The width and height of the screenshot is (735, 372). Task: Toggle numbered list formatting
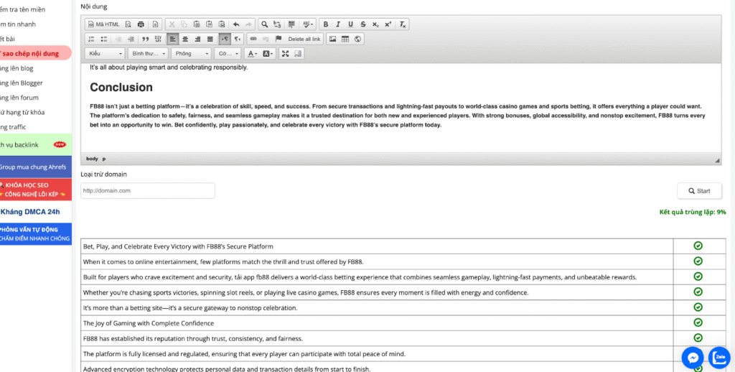[91, 39]
